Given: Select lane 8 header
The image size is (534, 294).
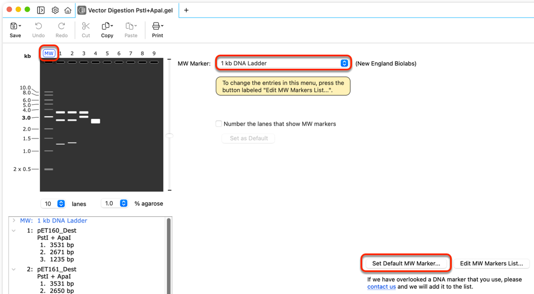Looking at the screenshot, I should [x=143, y=53].
